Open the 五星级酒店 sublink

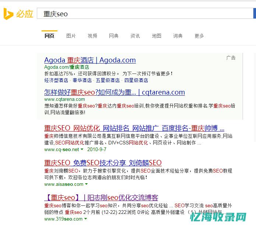pyautogui.click(x=108, y=80)
